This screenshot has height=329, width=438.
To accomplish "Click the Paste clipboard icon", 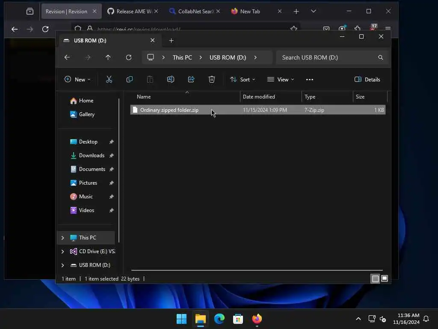I will (x=150, y=79).
